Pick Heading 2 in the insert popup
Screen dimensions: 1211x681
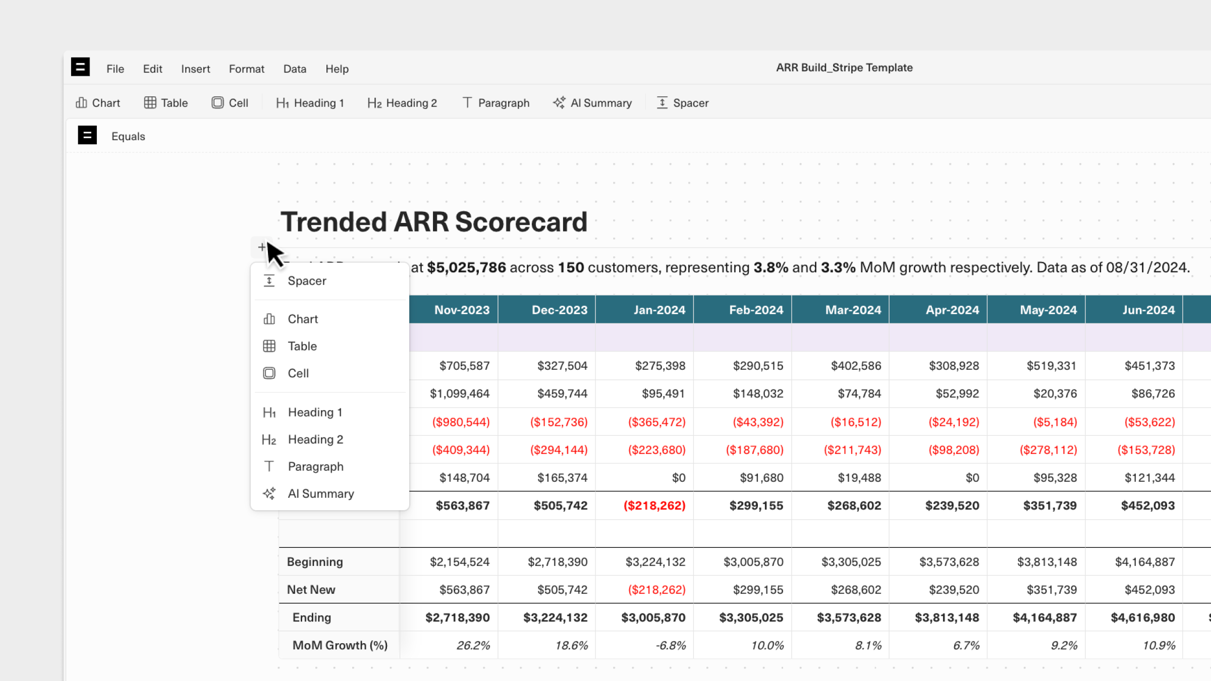coord(315,440)
